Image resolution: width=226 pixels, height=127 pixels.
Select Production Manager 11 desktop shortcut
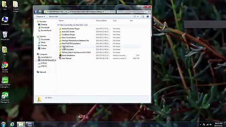click(5, 97)
